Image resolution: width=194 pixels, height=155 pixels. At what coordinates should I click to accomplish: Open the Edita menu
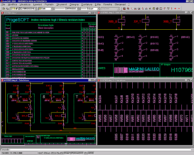click(x=98, y=5)
